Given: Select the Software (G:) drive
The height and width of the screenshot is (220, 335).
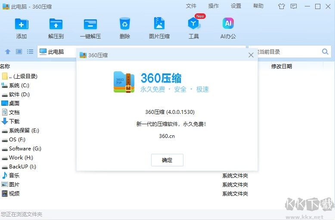Looking at the screenshot, I should tap(22, 148).
